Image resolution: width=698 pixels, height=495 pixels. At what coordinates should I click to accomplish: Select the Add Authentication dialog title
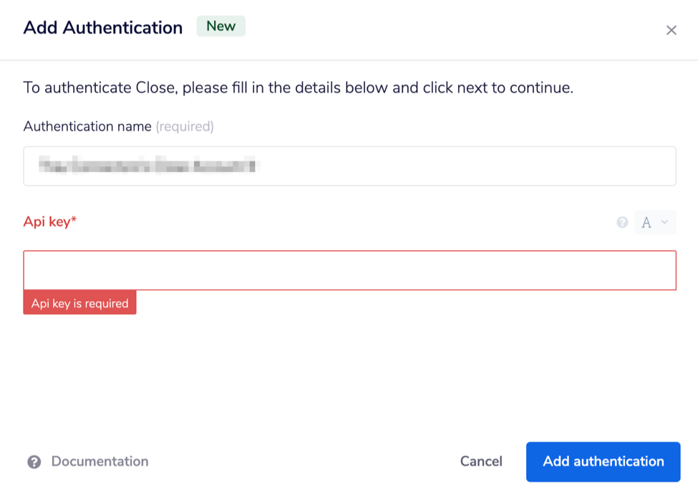pos(102,27)
